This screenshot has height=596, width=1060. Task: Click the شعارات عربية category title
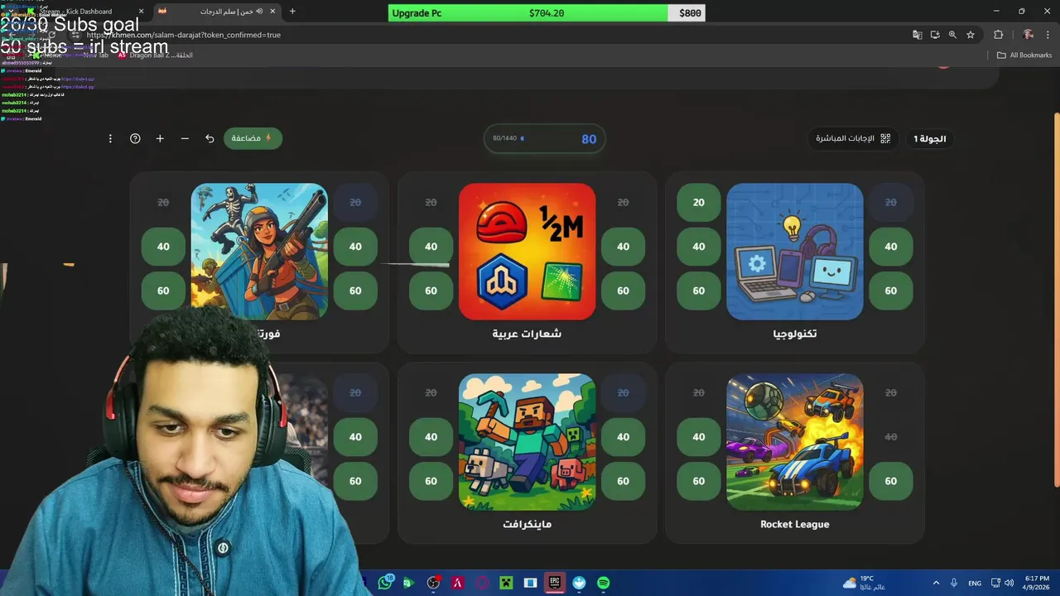(x=527, y=334)
